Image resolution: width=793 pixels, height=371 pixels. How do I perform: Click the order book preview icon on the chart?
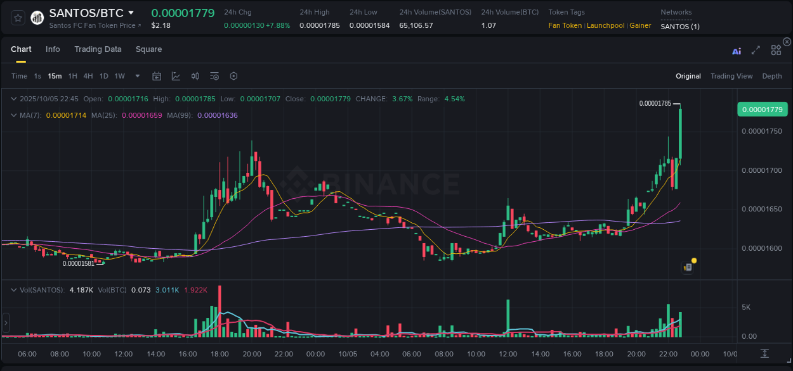[687, 268]
